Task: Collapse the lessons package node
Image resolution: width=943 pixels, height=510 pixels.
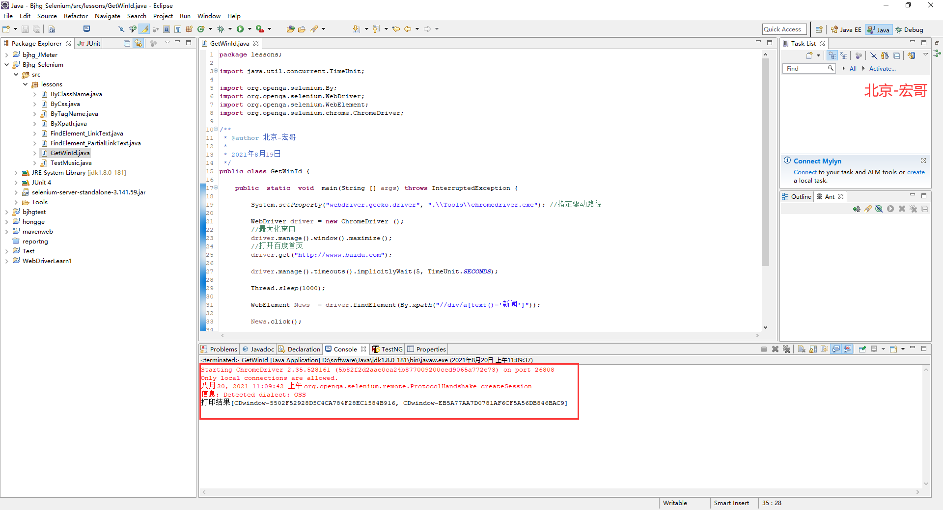Action: (25, 84)
